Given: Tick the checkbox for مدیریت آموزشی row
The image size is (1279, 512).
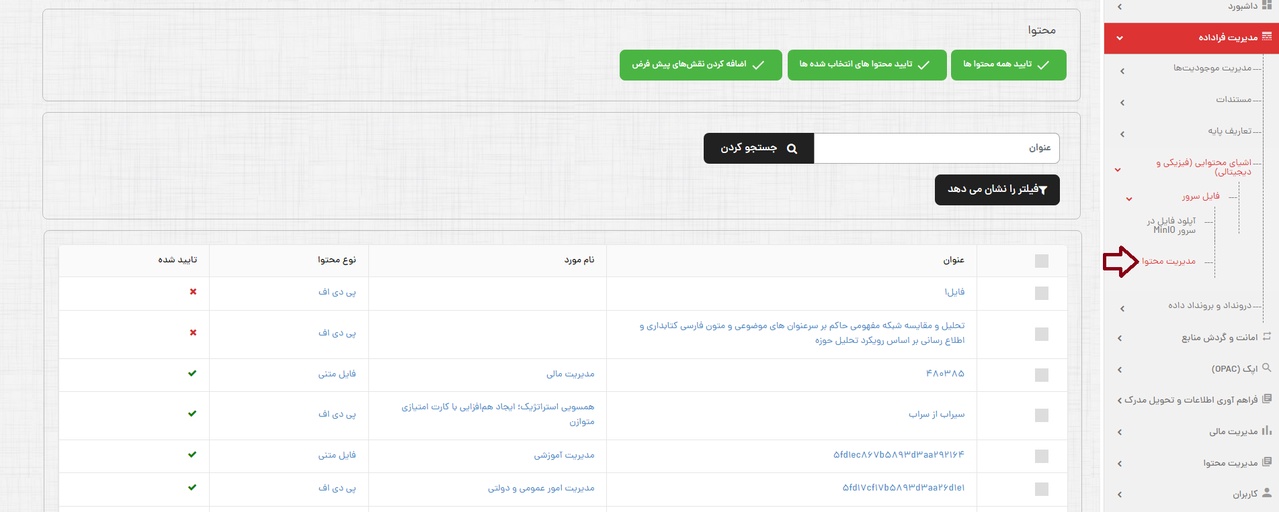Looking at the screenshot, I should point(1042,456).
